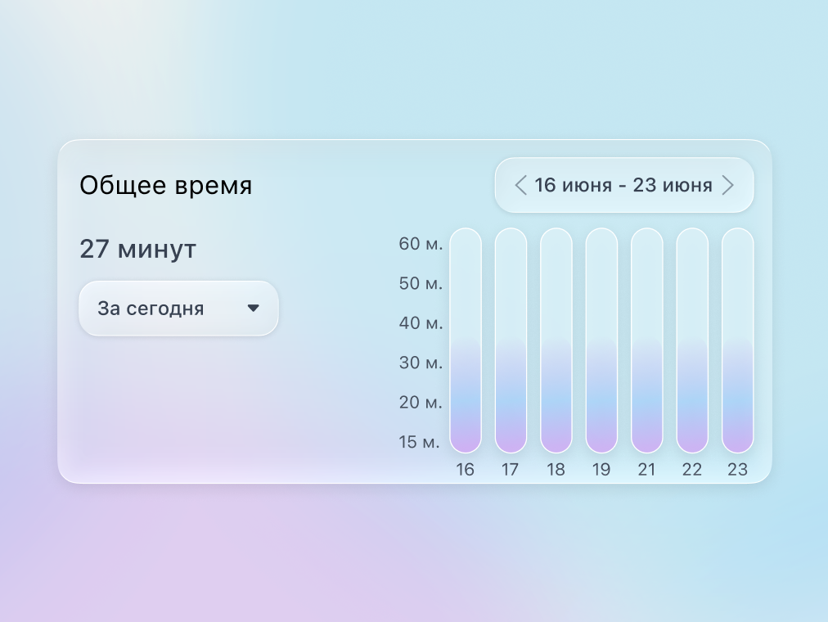Open period options via the triangle dropdown
The image size is (828, 622).
pyautogui.click(x=254, y=308)
